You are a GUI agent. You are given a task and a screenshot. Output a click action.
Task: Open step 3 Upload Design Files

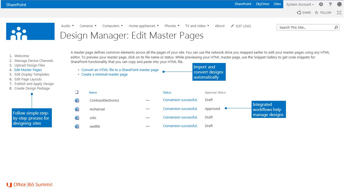(30, 65)
